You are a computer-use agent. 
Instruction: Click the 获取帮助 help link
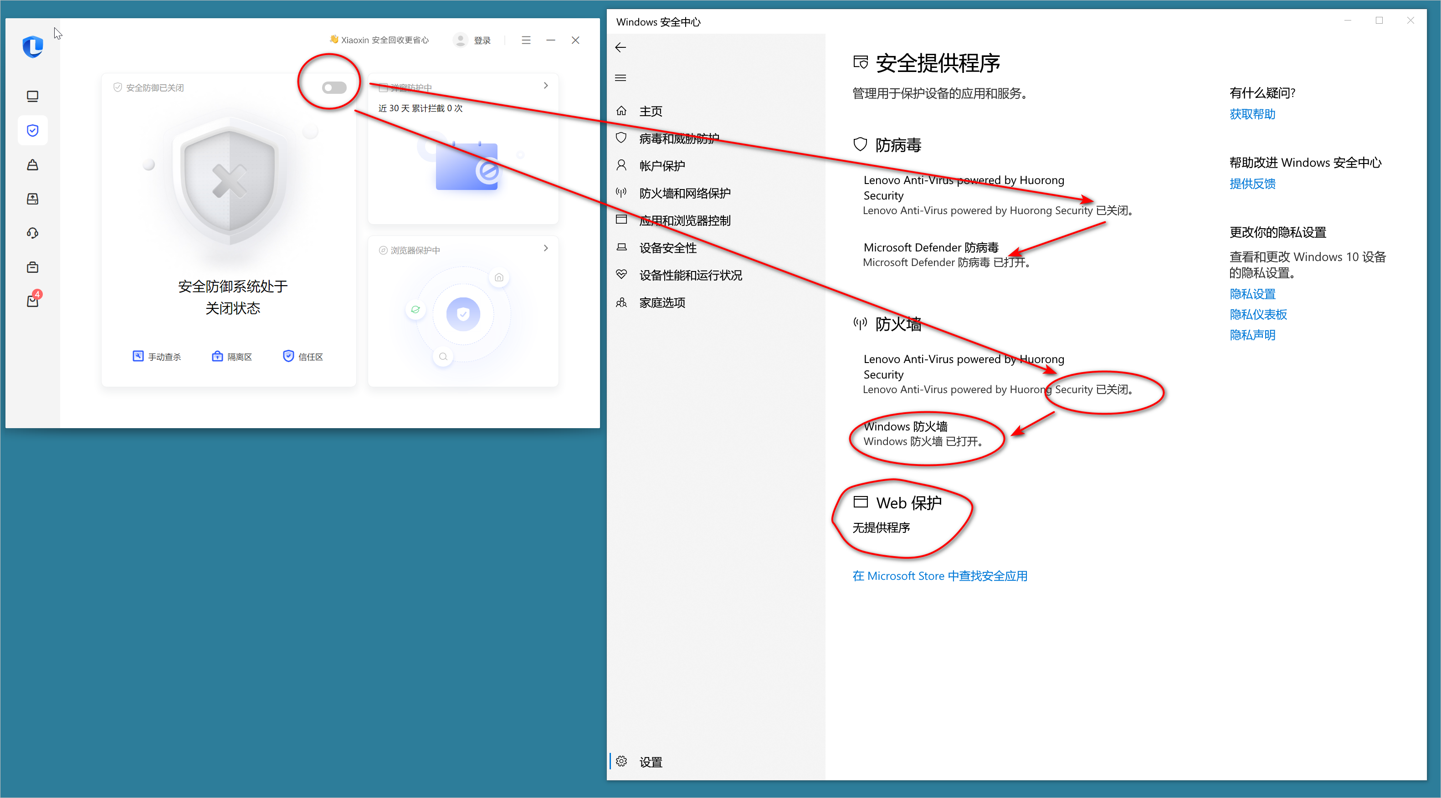(x=1252, y=114)
